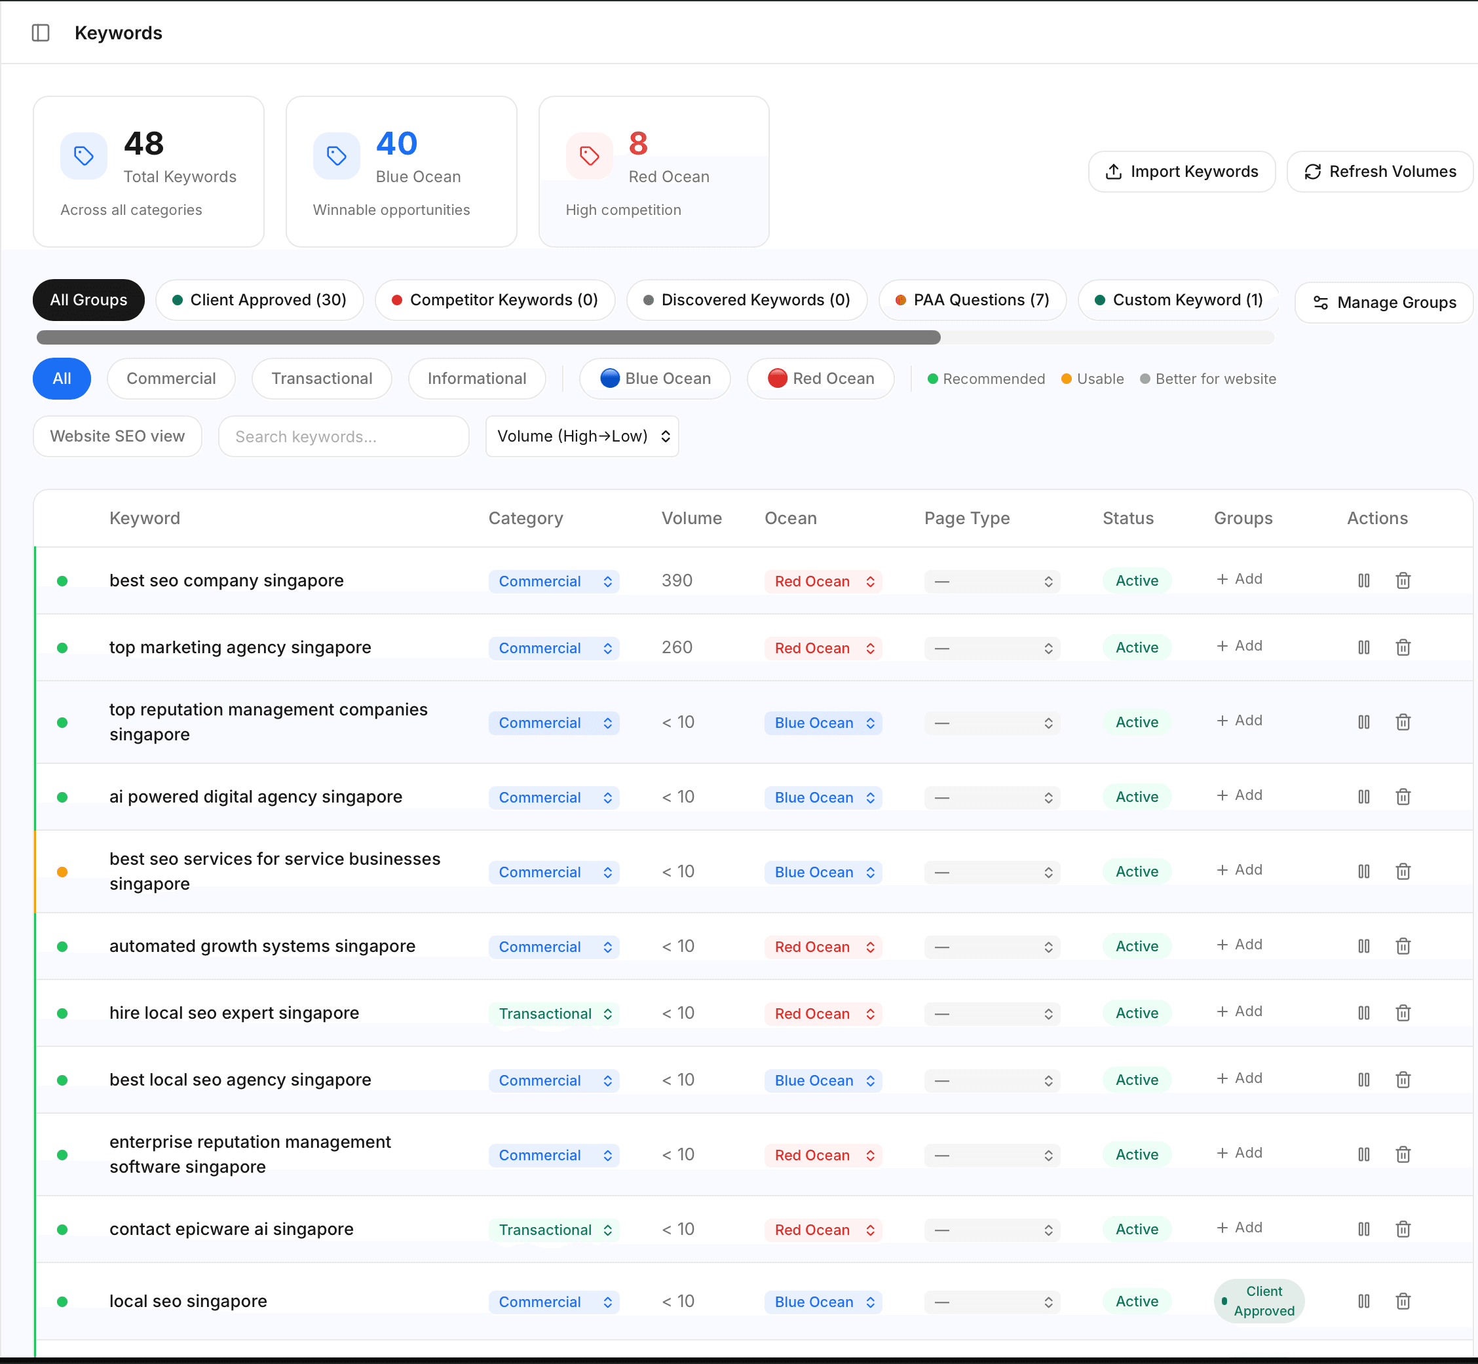1478x1364 pixels.
Task: Switch to PAA Questions (7) group
Action: (x=973, y=299)
